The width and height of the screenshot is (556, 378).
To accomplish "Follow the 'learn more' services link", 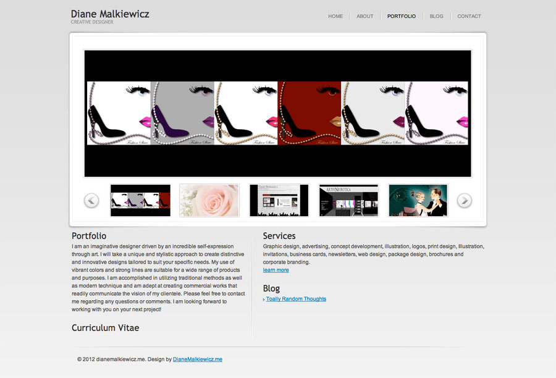I will click(276, 270).
